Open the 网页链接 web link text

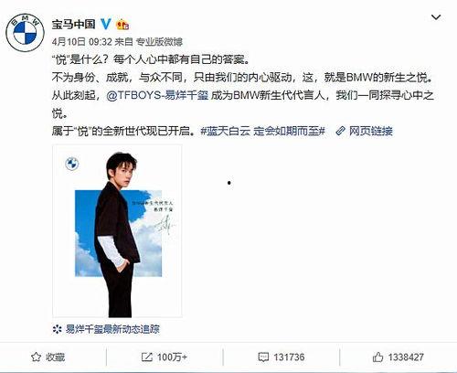[371, 132]
